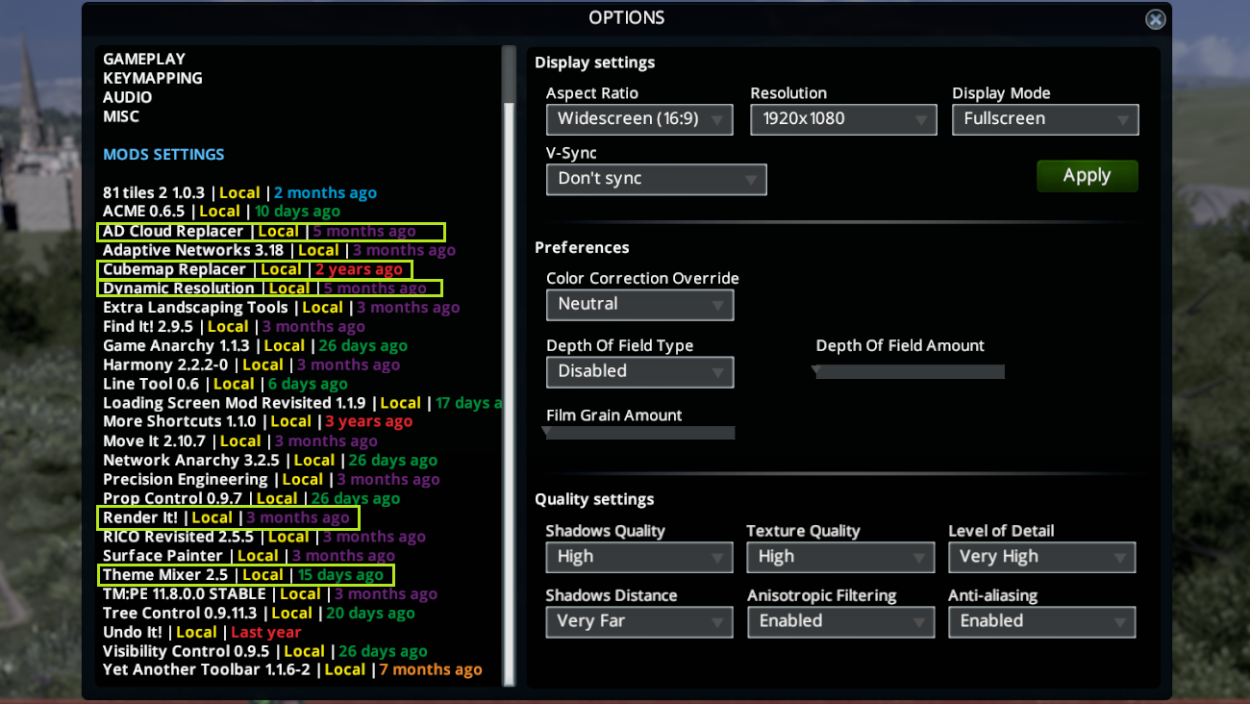The height and width of the screenshot is (704, 1250).
Task: Open Loading Screen Mod Revisited settings
Action: tap(302, 403)
